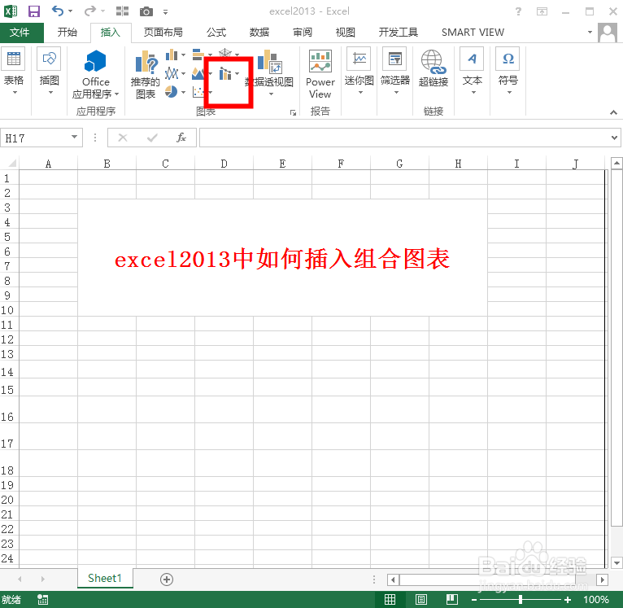Click the vertical scrollbar down arrow
This screenshot has width=623, height=608.
point(616,562)
